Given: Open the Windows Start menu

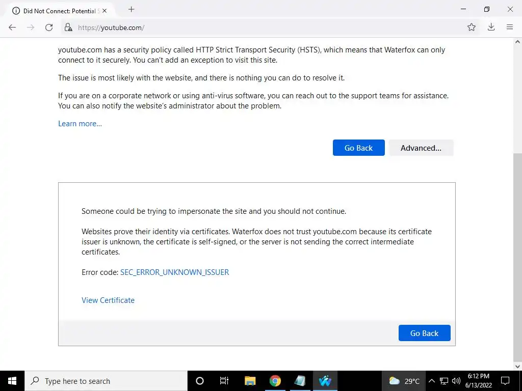Looking at the screenshot, I should point(12,381).
